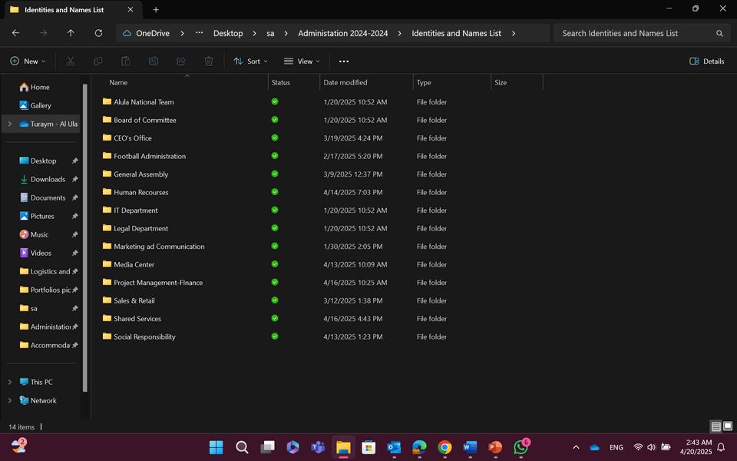
Task: Sort by Date modified column header
Action: click(345, 82)
